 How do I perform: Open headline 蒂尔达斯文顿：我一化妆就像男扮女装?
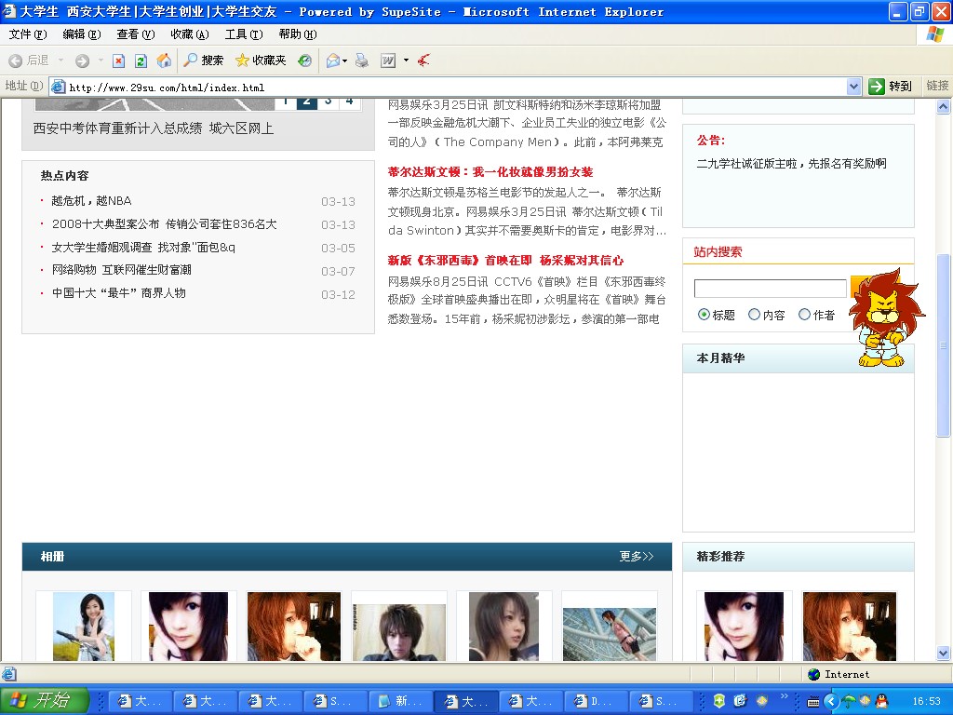[x=490, y=171]
